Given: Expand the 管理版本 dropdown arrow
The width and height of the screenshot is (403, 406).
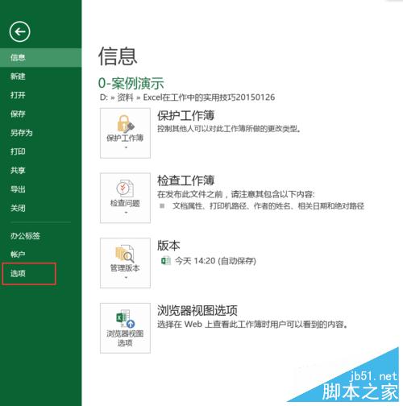Looking at the screenshot, I should pyautogui.click(x=126, y=277).
